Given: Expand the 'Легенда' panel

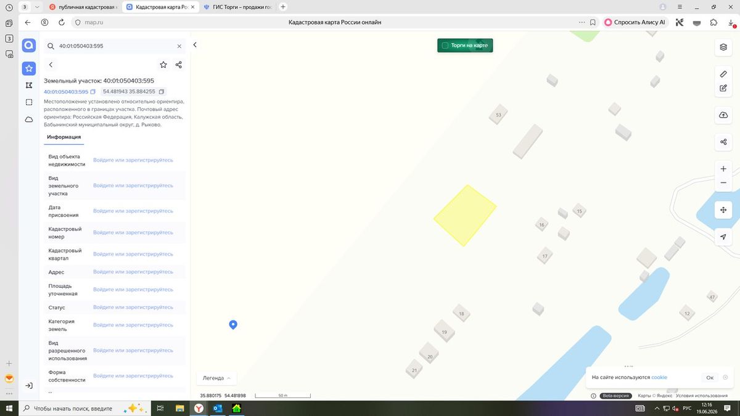Looking at the screenshot, I should tap(216, 378).
